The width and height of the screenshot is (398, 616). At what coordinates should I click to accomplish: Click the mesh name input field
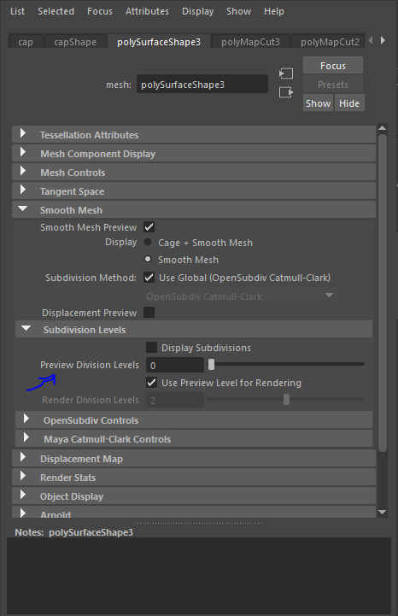coord(202,84)
